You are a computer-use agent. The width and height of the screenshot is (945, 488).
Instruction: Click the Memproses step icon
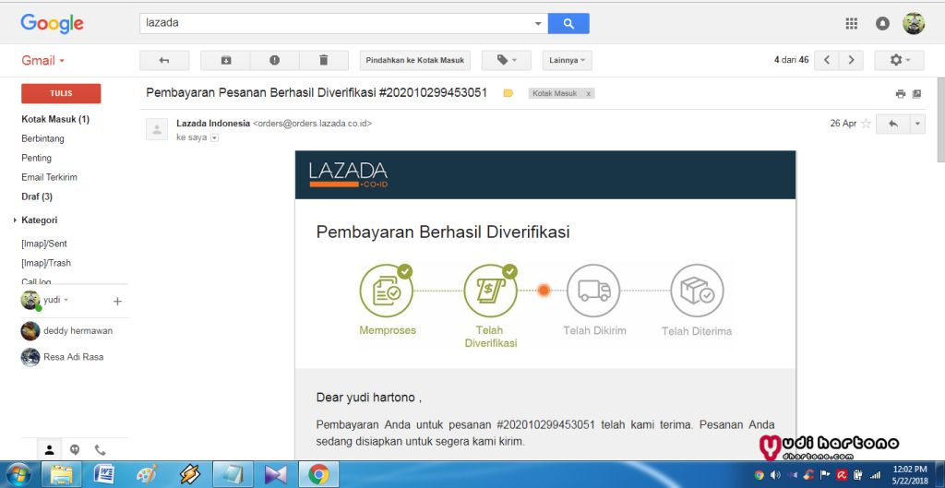coord(387,291)
